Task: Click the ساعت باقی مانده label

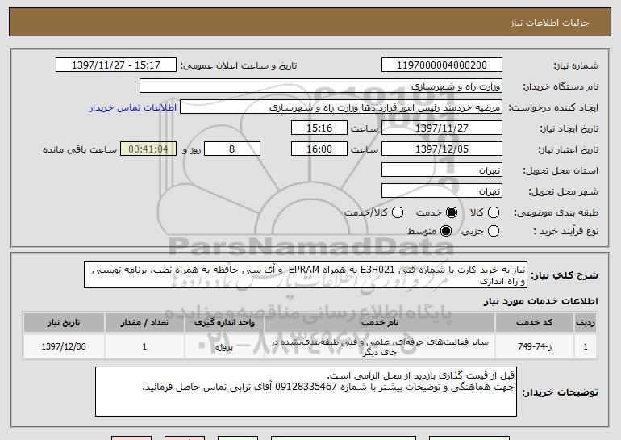Action: (x=80, y=149)
